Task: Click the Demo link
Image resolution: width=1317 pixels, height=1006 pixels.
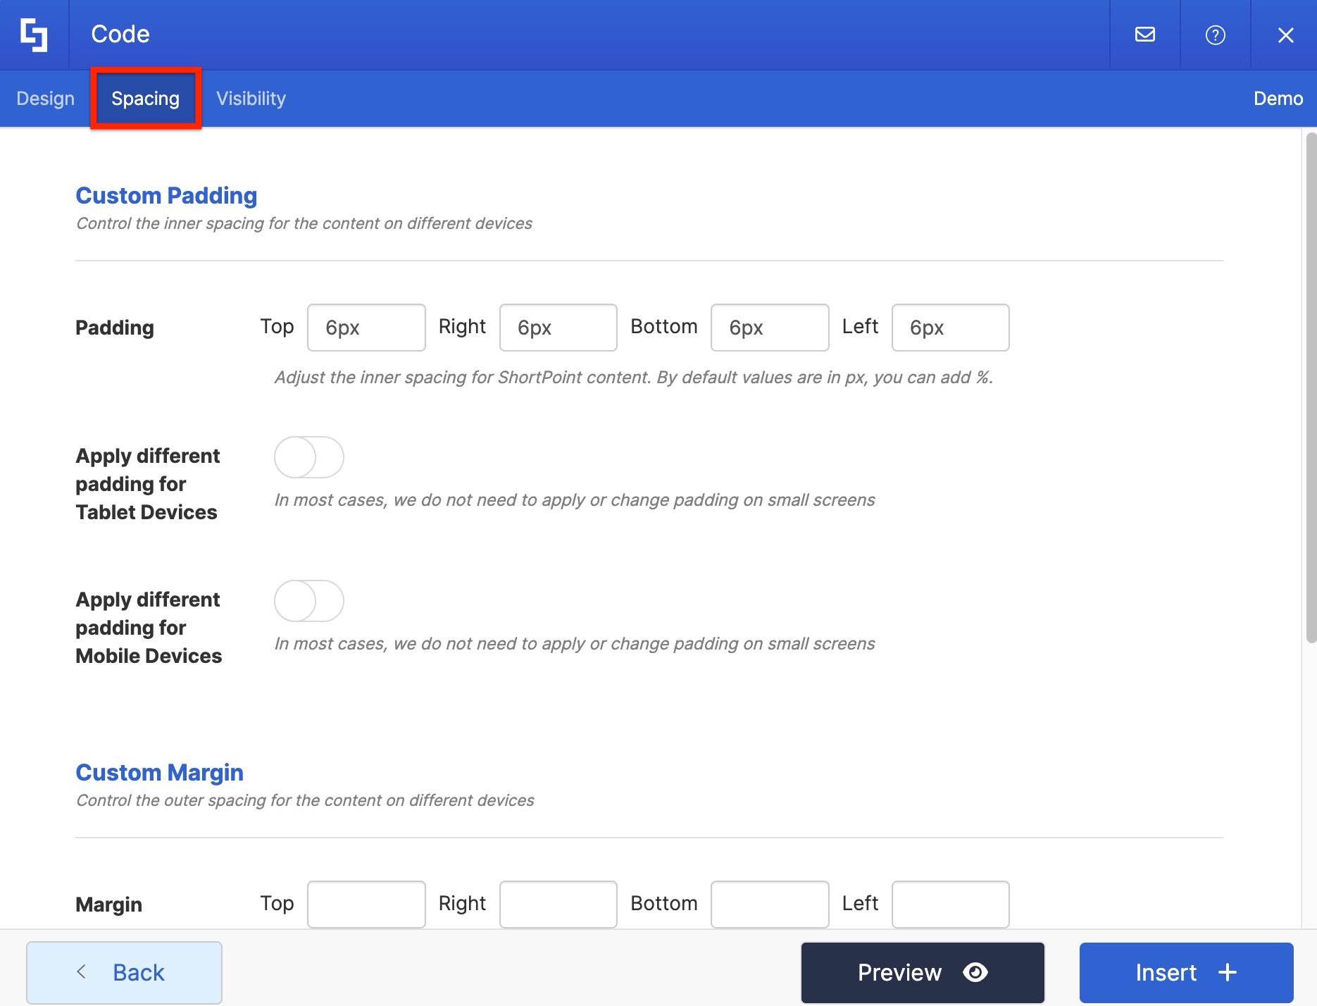Action: click(x=1278, y=99)
